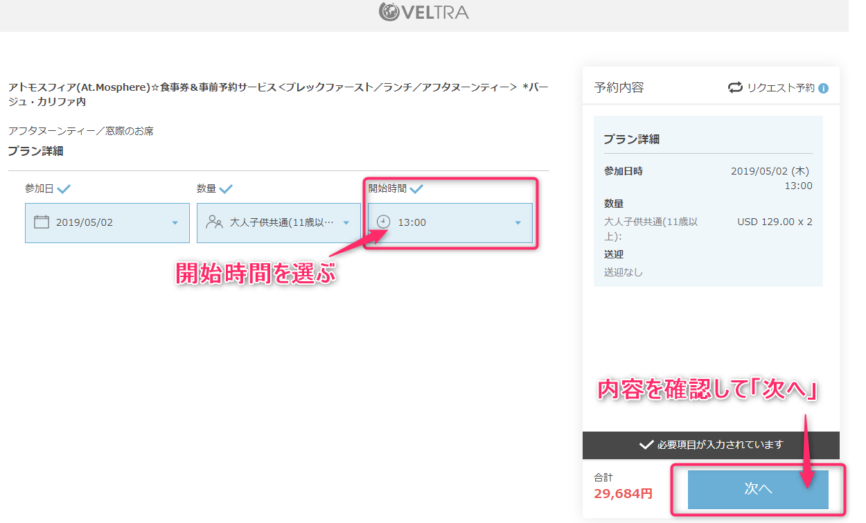Expand the quantity dropdown arrow

(346, 223)
